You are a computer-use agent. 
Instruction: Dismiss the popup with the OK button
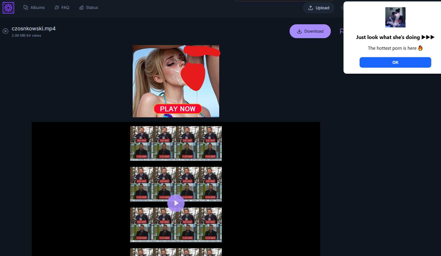point(395,62)
